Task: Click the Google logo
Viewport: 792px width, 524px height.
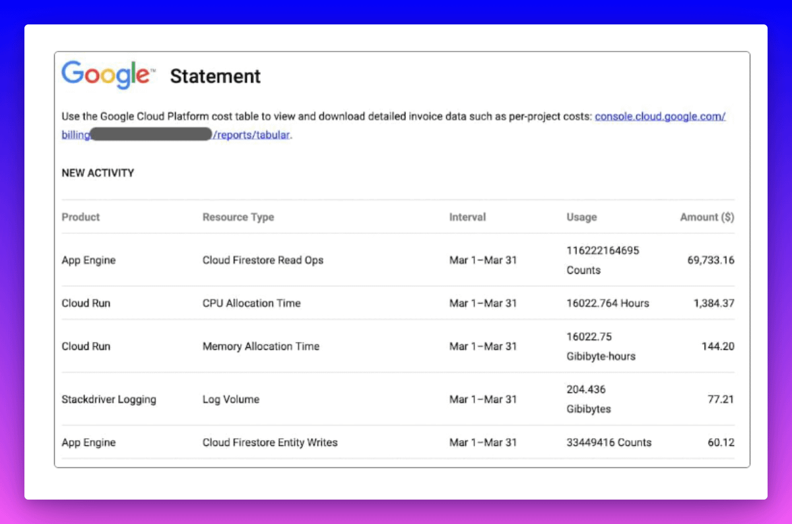Action: pos(108,75)
